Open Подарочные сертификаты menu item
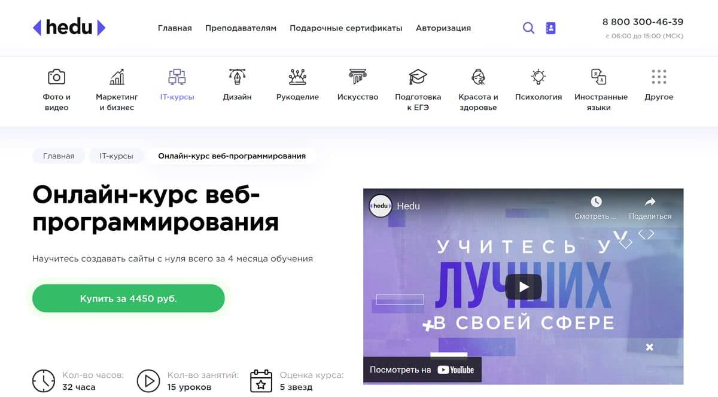The height and width of the screenshot is (397, 718). point(346,28)
